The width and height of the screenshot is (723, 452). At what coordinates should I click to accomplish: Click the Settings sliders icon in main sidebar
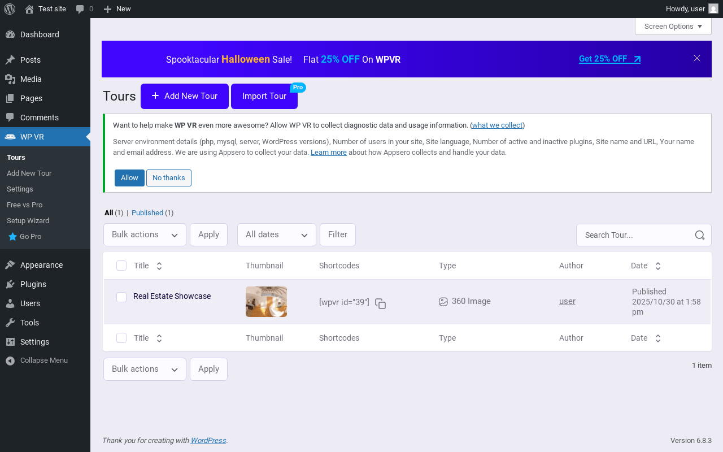coord(10,342)
